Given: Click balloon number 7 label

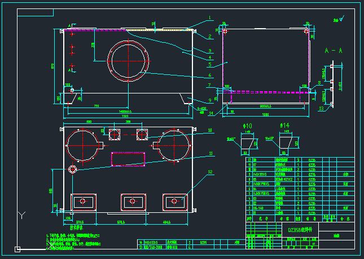Looking at the screenshot, I should click(209, 85).
